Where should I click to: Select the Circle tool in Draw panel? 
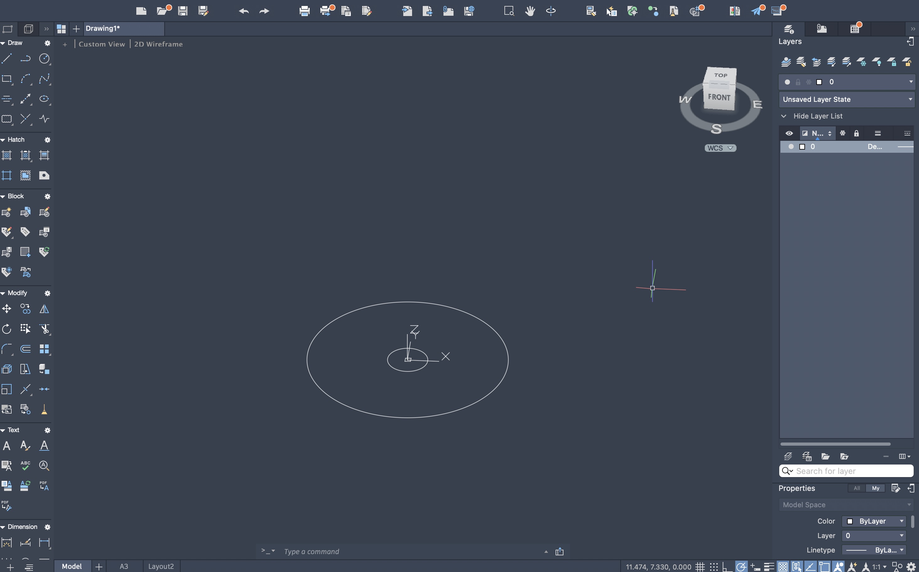pyautogui.click(x=44, y=59)
